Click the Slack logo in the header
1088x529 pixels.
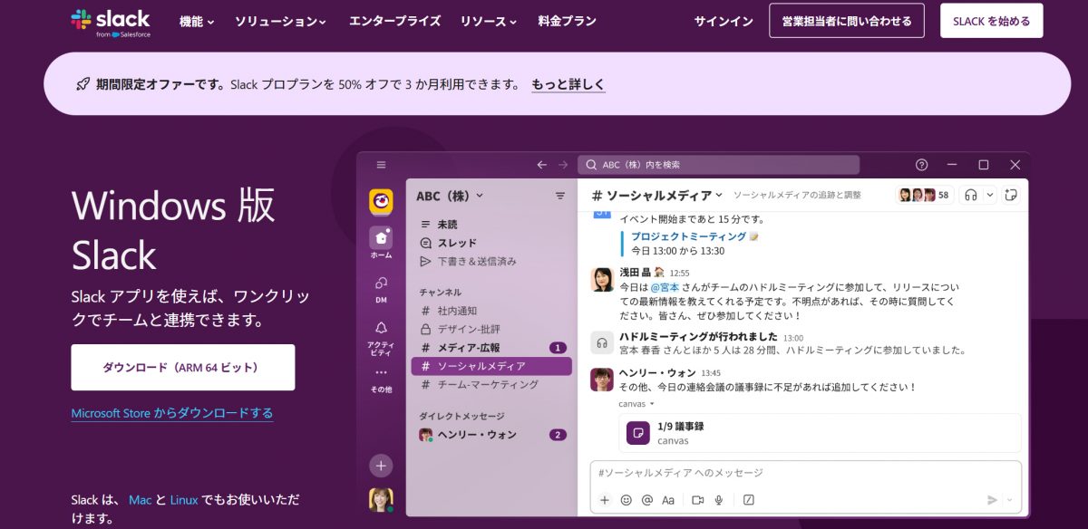click(111, 22)
